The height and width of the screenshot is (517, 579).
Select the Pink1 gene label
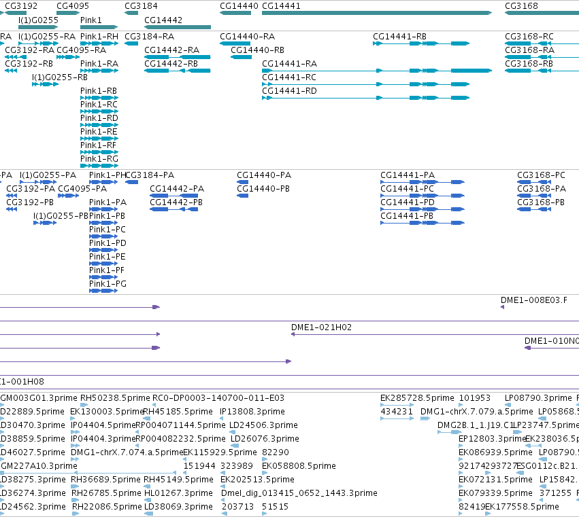[91, 20]
